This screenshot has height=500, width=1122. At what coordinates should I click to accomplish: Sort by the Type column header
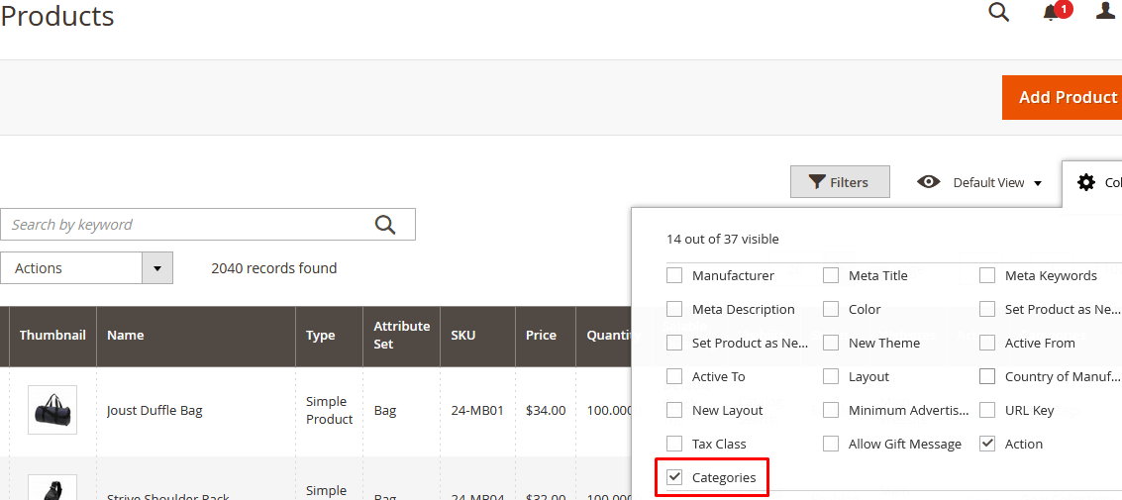pyautogui.click(x=329, y=337)
